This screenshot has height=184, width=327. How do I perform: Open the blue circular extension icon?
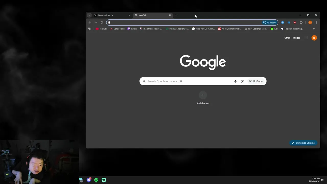pyautogui.click(x=283, y=22)
